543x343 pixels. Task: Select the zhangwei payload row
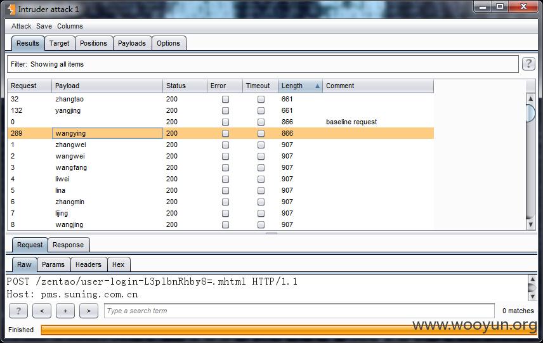coord(221,145)
